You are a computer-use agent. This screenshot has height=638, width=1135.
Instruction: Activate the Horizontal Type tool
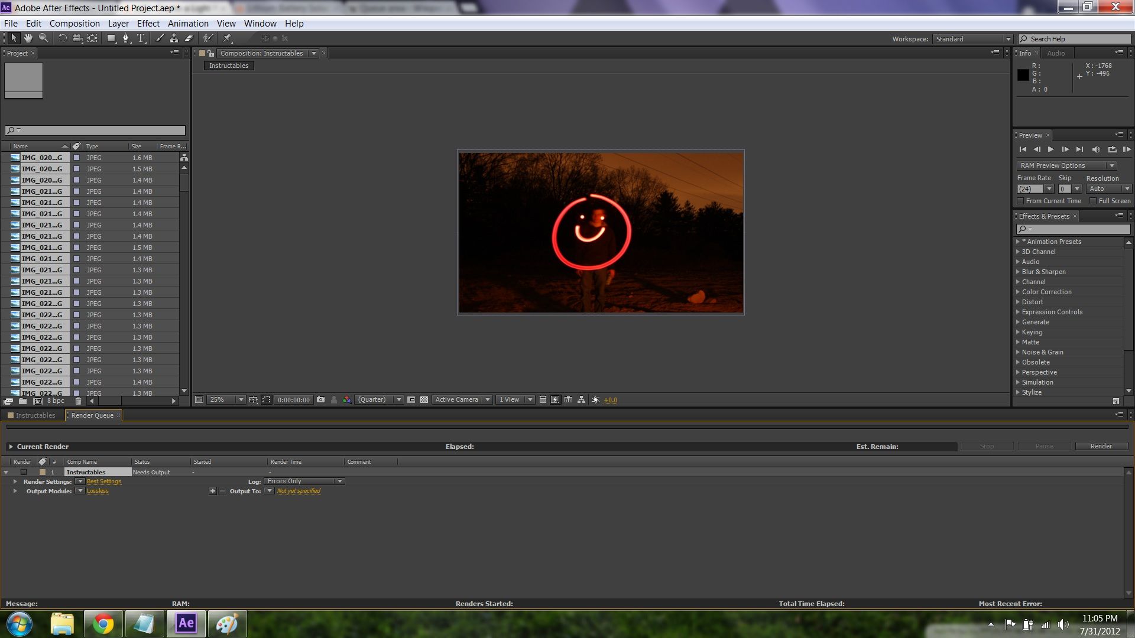[141, 38]
